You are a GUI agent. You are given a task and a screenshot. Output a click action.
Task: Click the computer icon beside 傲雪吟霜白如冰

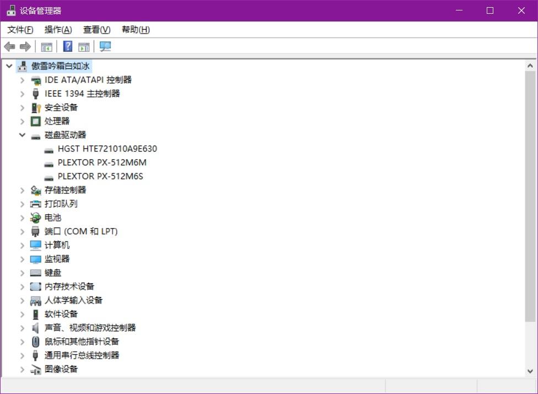tap(22, 66)
